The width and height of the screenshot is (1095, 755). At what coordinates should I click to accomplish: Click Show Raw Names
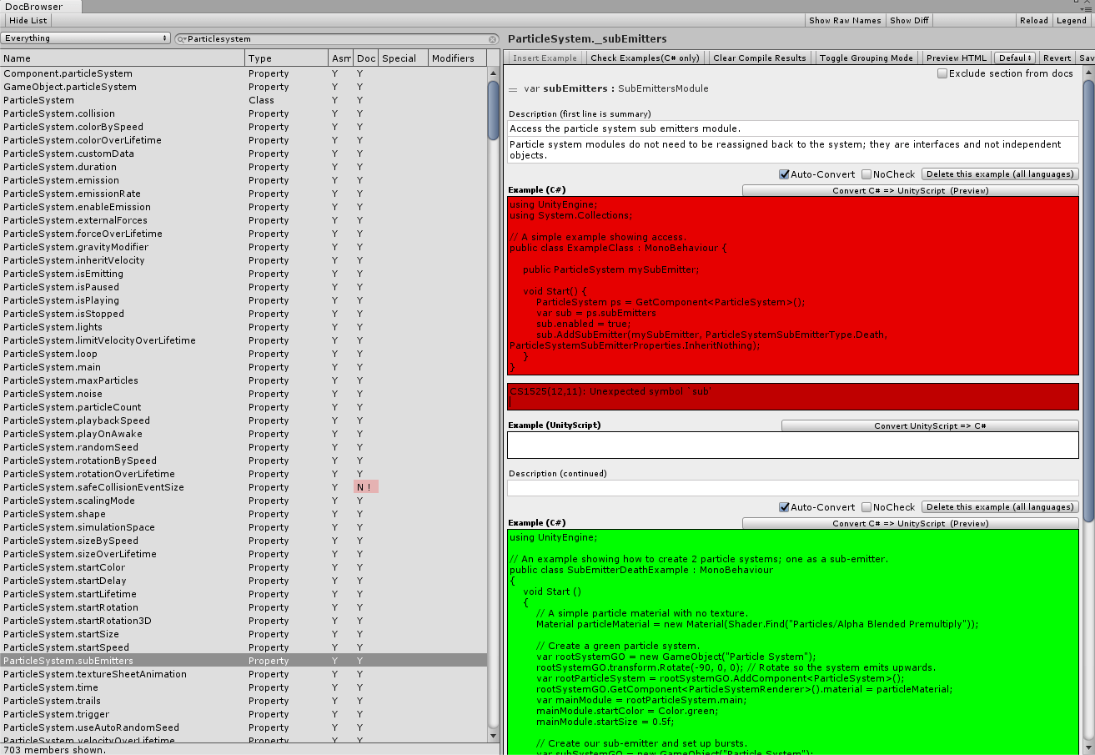point(845,21)
